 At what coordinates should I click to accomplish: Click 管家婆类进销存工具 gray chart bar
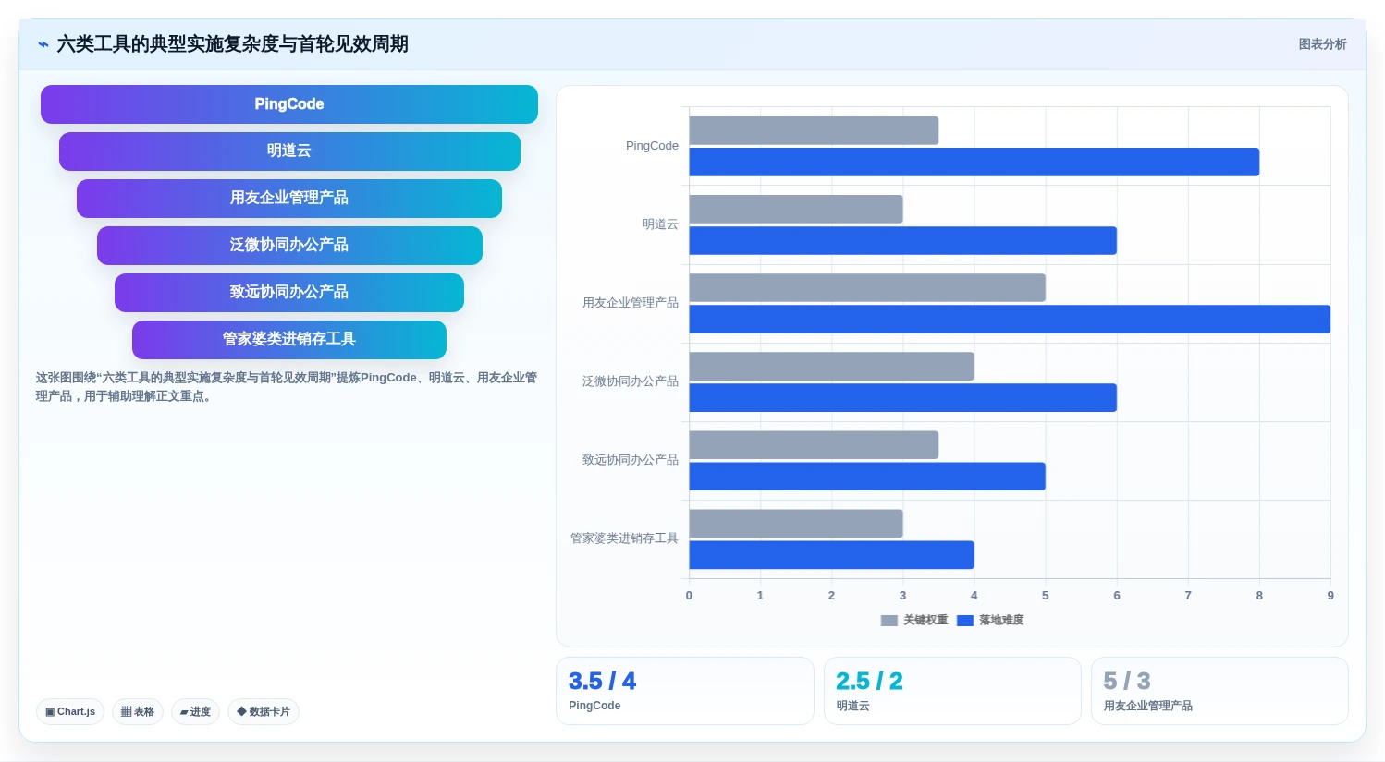[x=796, y=523]
